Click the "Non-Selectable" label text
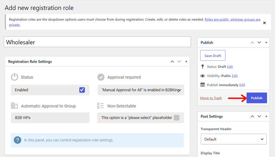Viewport: 275px width, 157px height. click(x=122, y=106)
